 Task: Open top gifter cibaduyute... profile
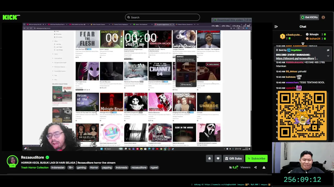click(291, 36)
